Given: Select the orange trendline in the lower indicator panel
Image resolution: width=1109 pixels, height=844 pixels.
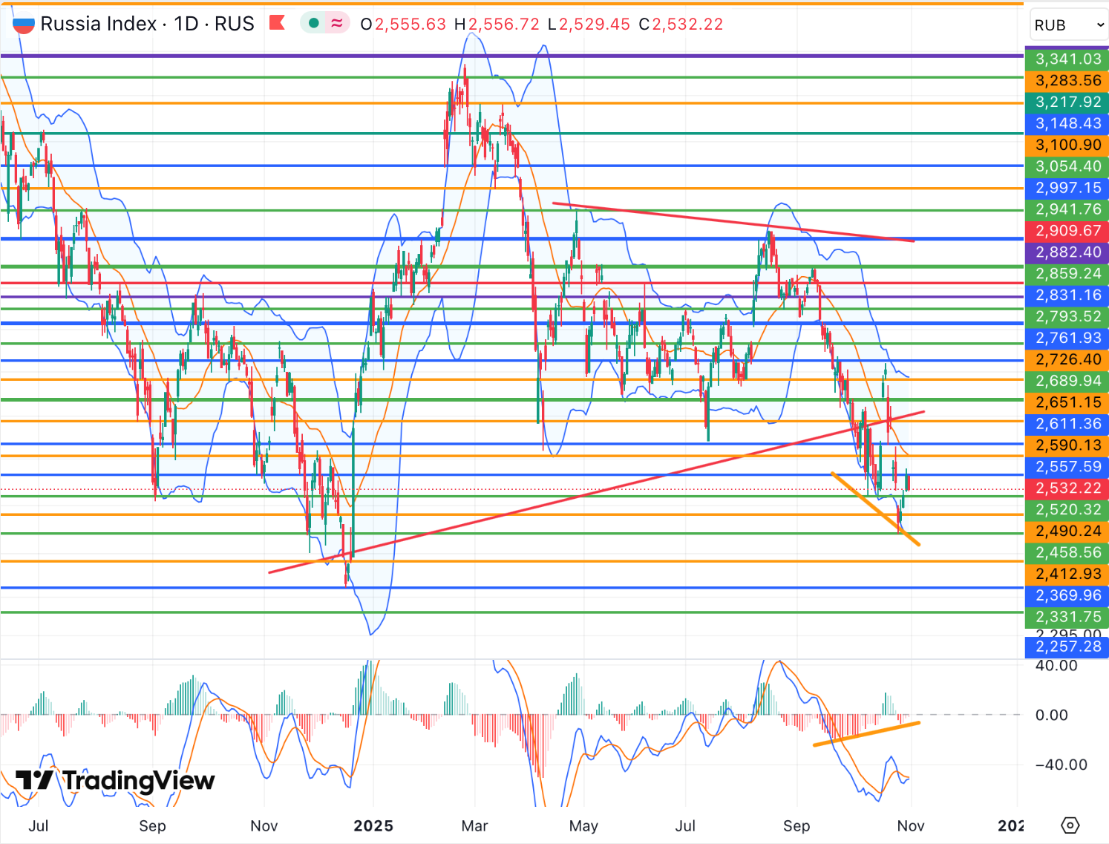Looking at the screenshot, I should [x=865, y=735].
